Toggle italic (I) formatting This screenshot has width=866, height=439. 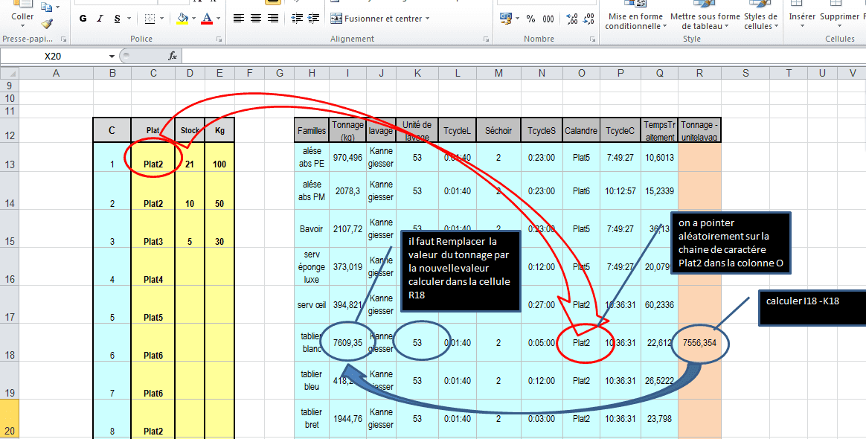coord(100,19)
